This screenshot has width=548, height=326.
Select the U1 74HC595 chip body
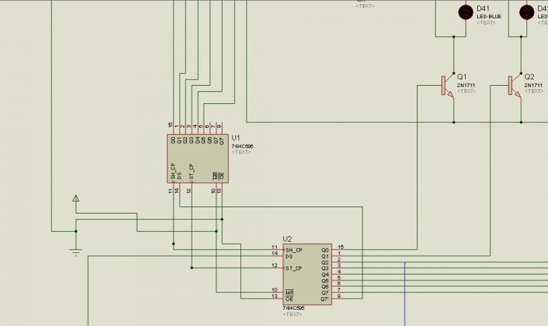[198, 159]
